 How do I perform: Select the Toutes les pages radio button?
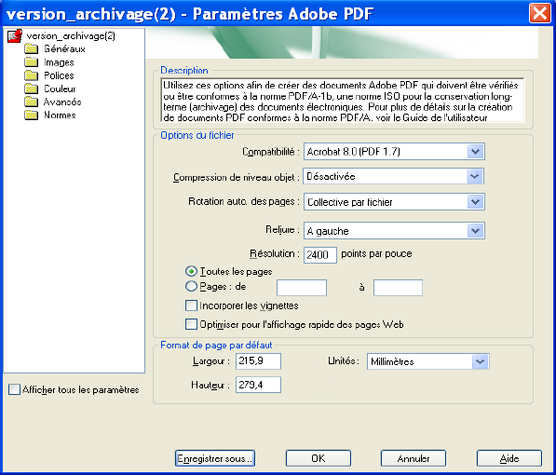click(191, 271)
